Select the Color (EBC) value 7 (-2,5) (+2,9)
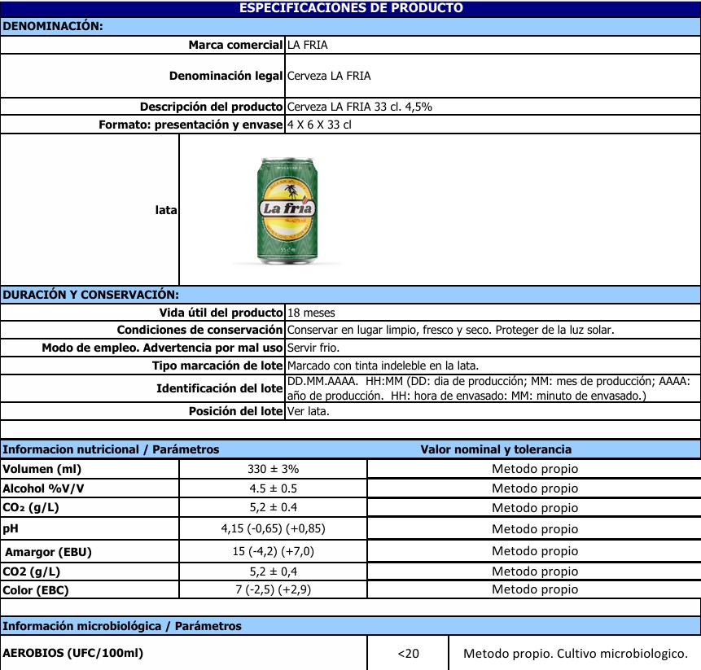This screenshot has height=670, width=701. click(273, 589)
